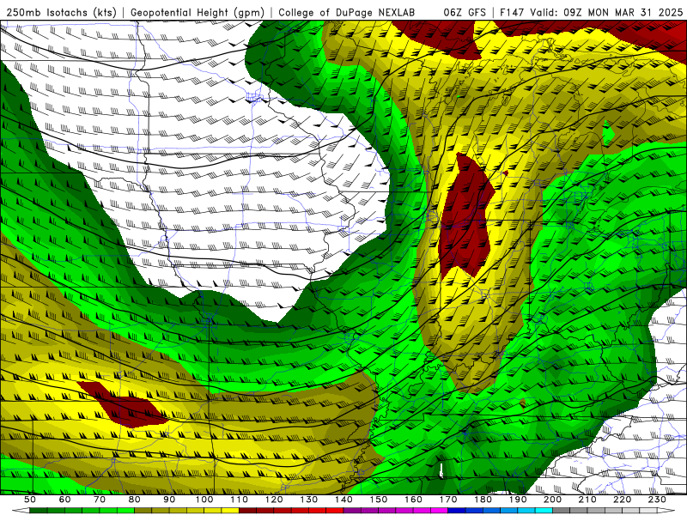Click the "230" value on the color scale

657,500
